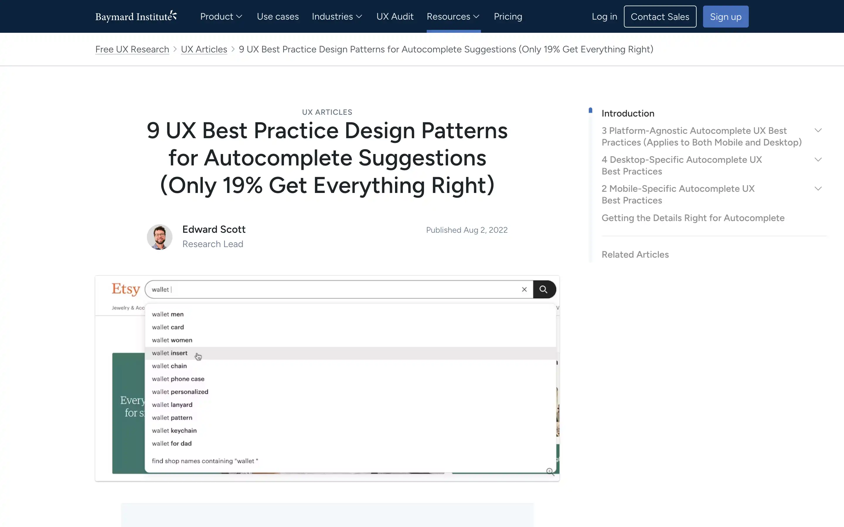844x527 pixels.
Task: Click the 'Published Aug 2, 2022' date
Action: pyautogui.click(x=467, y=230)
